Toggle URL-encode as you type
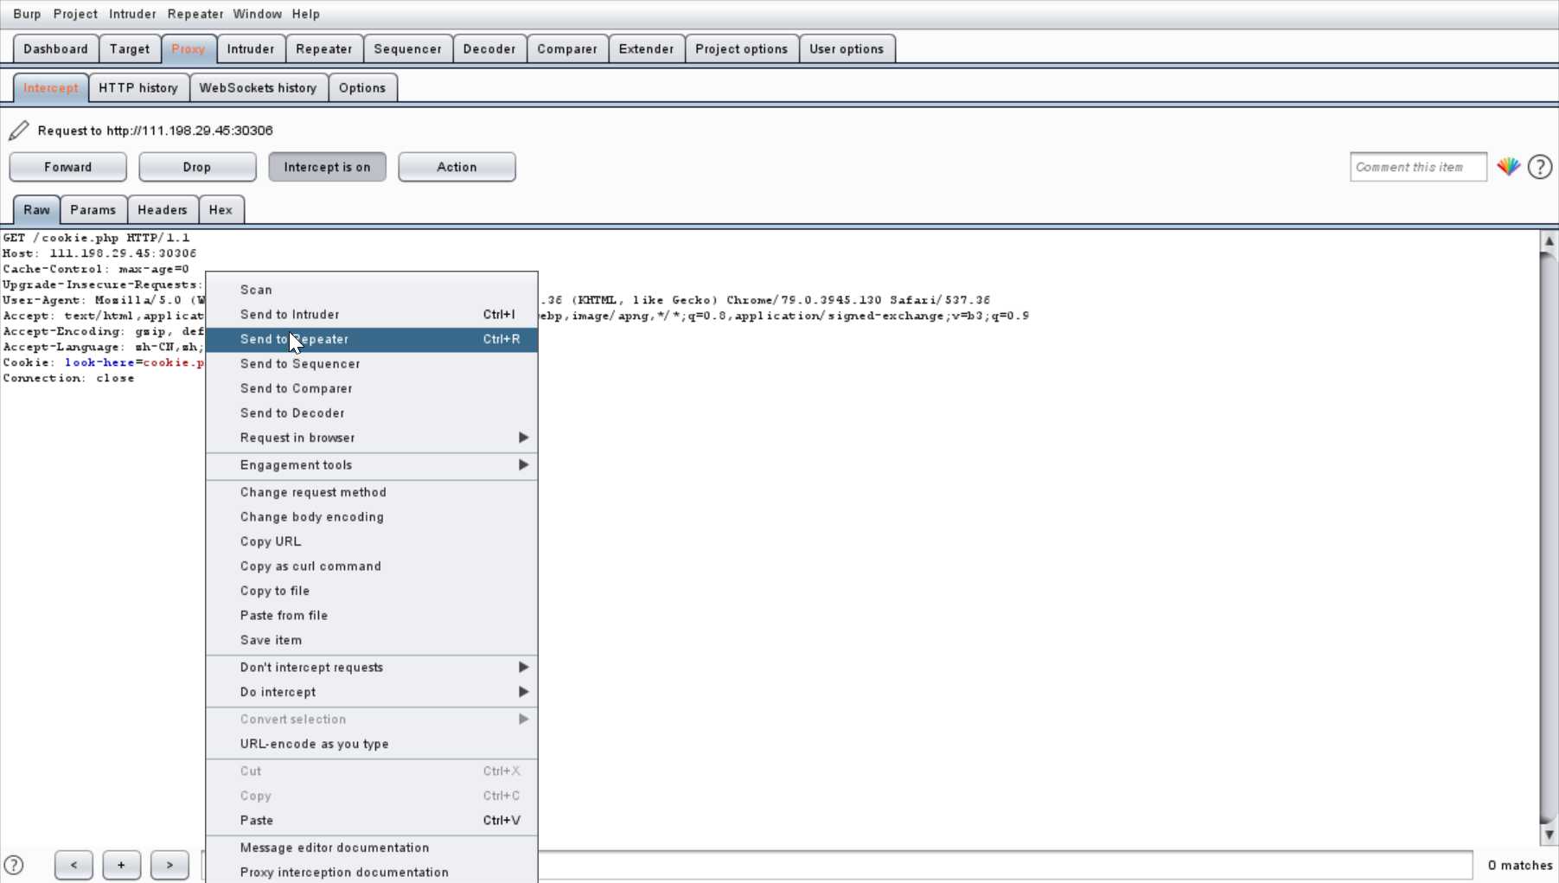1559x883 pixels. click(x=372, y=744)
